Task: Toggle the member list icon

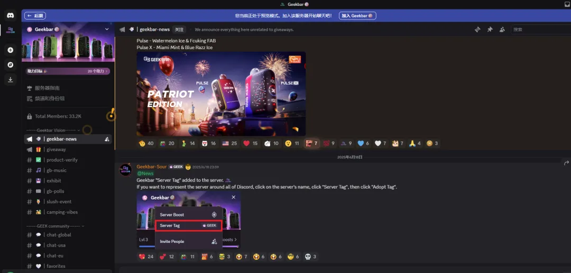Action: tap(502, 30)
